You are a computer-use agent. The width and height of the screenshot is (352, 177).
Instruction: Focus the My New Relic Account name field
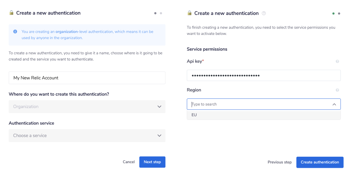click(87, 78)
